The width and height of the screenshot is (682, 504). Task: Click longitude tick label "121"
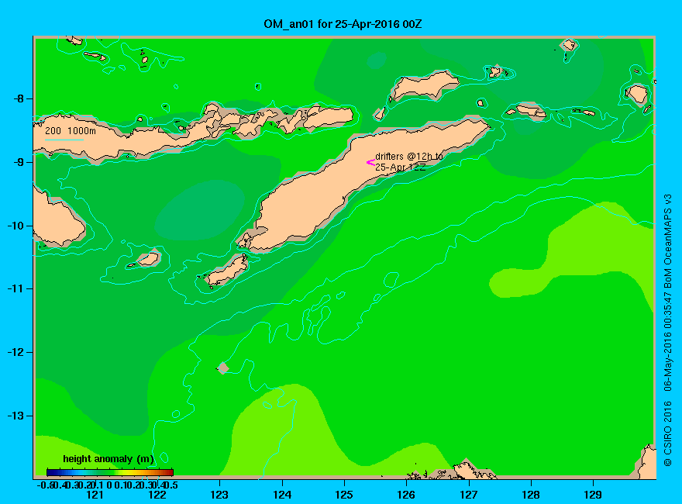coord(95,495)
